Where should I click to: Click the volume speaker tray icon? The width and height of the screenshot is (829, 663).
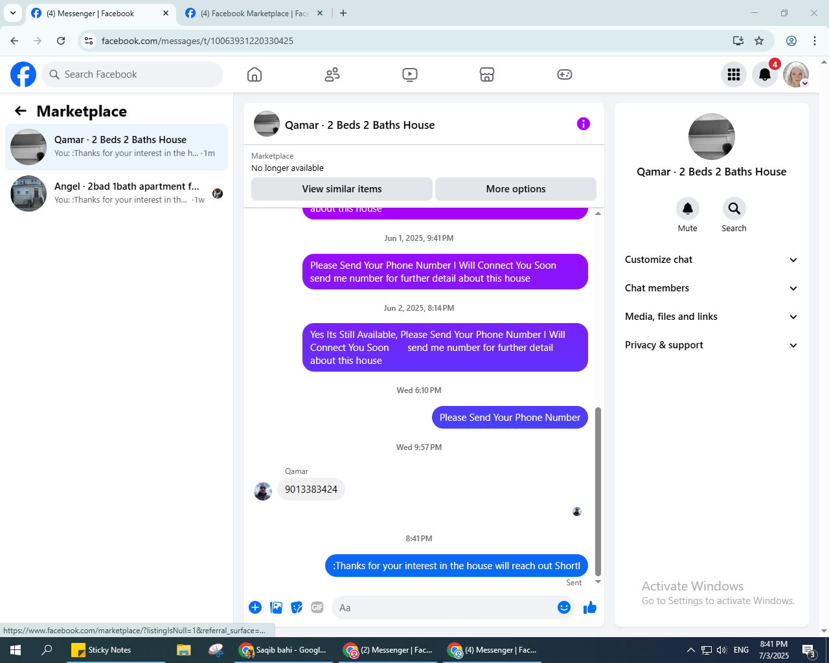[721, 650]
